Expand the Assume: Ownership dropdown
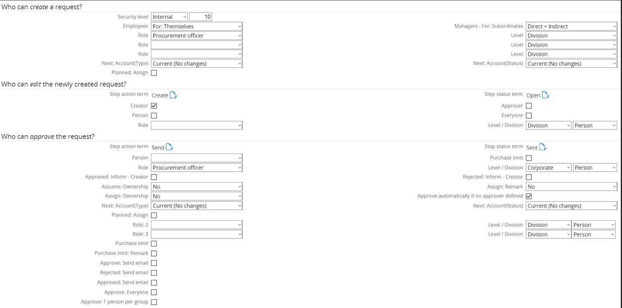Image resolution: width=622 pixels, height=308 pixels. [196, 187]
